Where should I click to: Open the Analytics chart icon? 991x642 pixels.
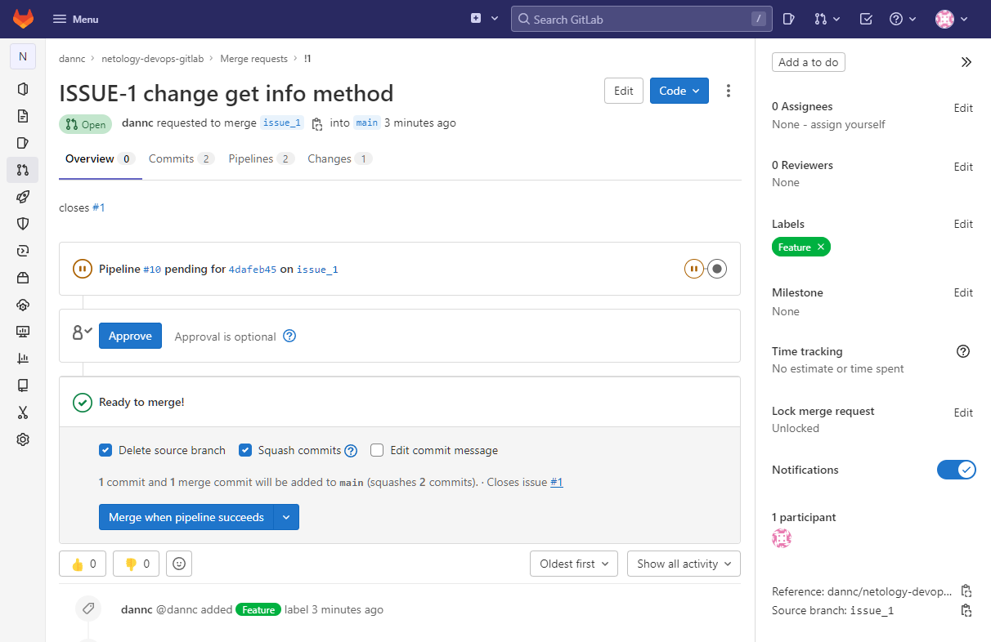[x=23, y=358]
